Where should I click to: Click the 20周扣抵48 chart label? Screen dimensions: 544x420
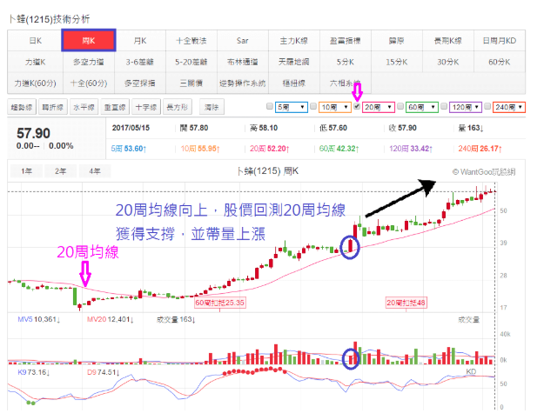[x=406, y=303]
